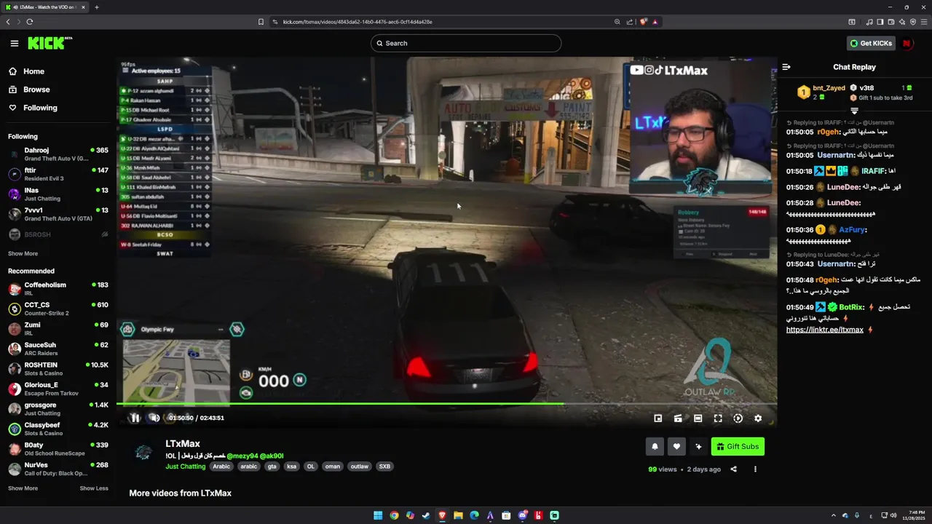
Task: Open the fttir followed channel
Action: click(x=58, y=174)
